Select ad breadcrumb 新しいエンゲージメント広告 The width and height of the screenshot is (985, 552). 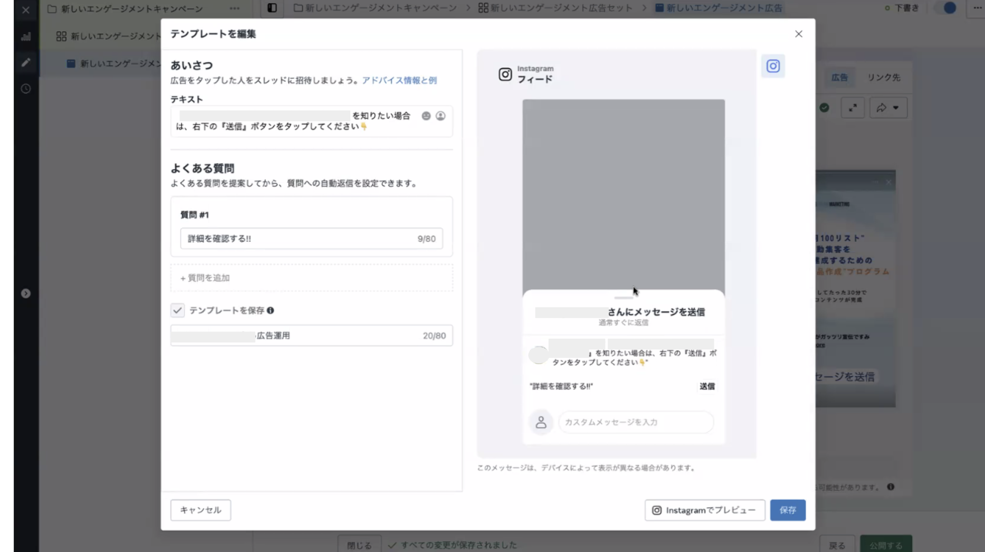[718, 8]
